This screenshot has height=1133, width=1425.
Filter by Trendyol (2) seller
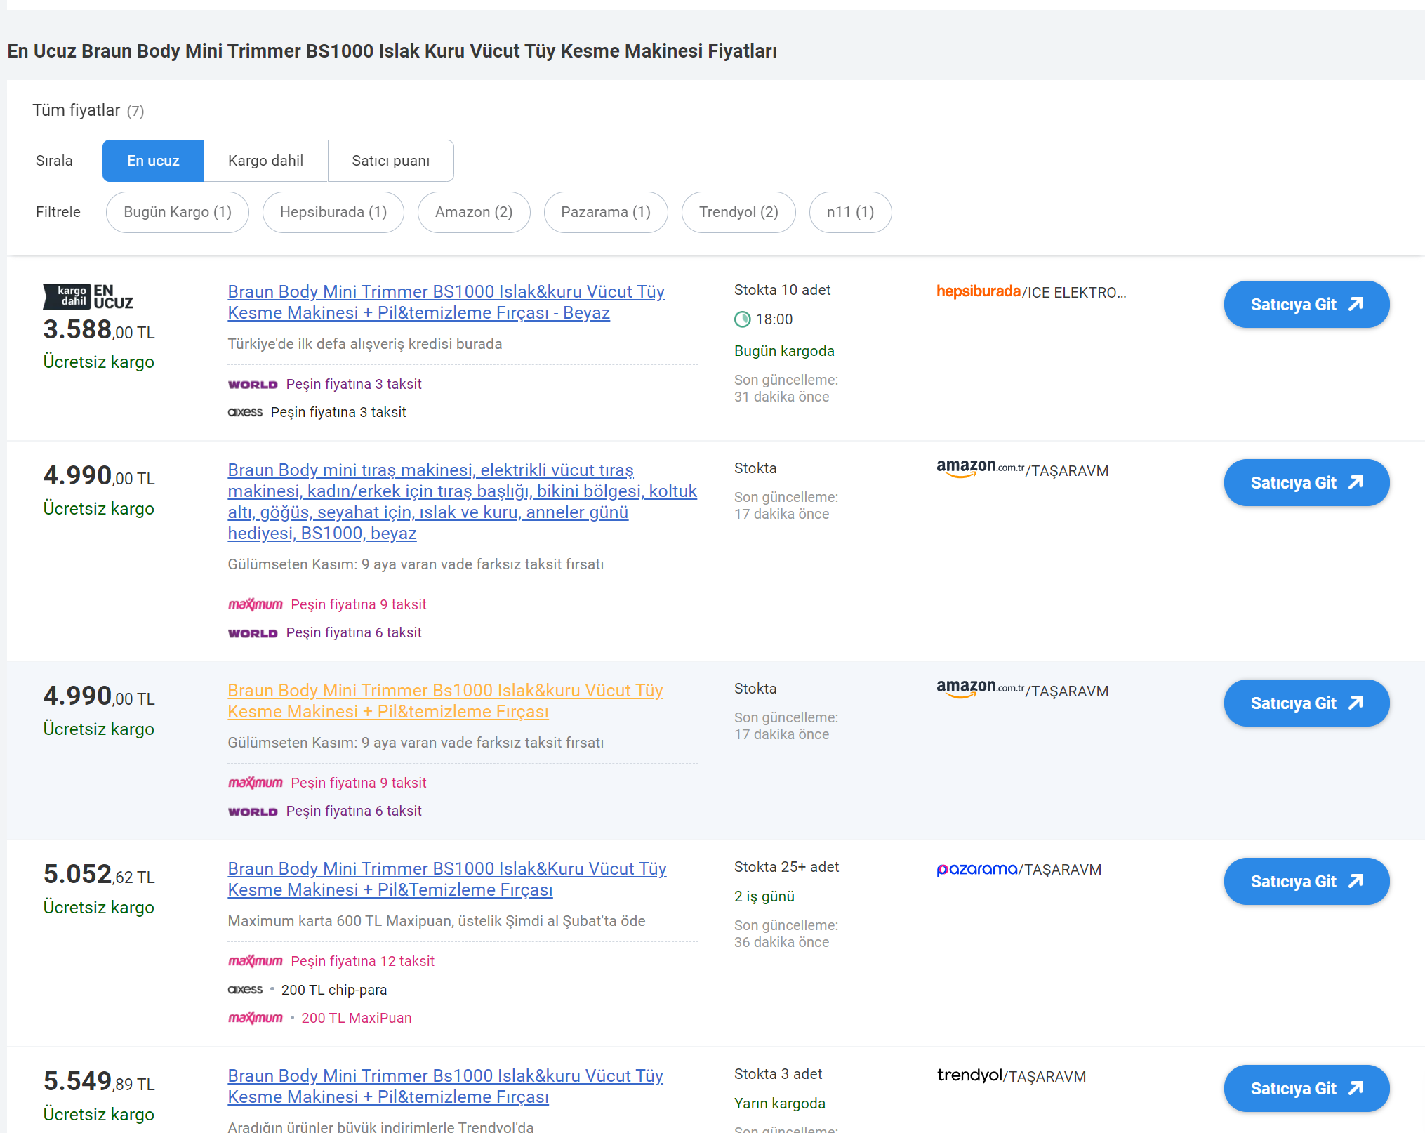[x=738, y=212]
